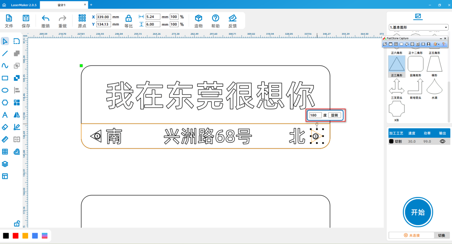452x244 pixels.
Task: Click the 撤销 undo icon
Action: point(46,20)
